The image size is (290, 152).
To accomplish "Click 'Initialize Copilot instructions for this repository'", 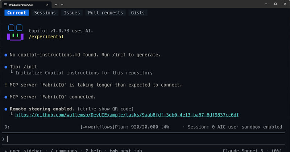I will click(84, 73).
